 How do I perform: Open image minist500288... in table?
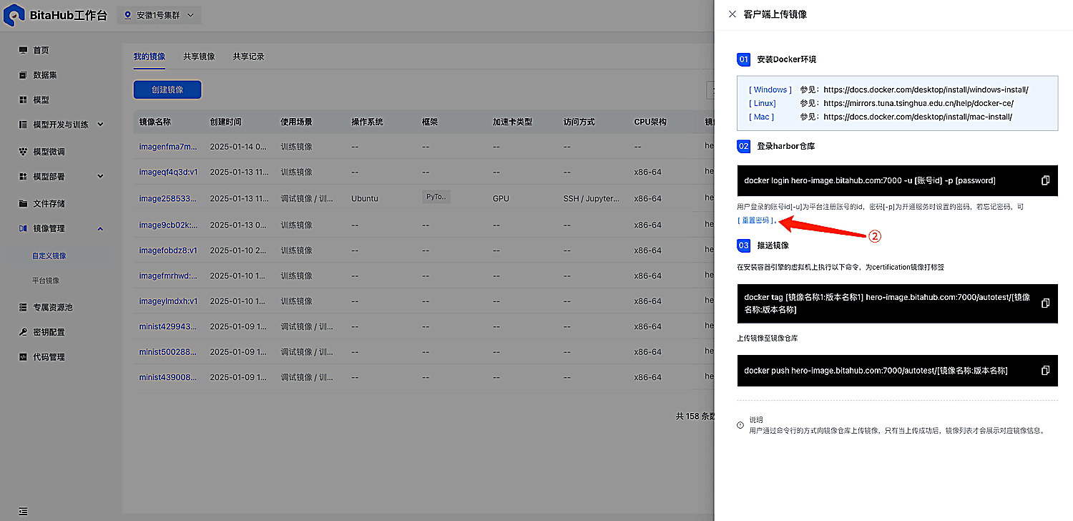pyautogui.click(x=167, y=352)
